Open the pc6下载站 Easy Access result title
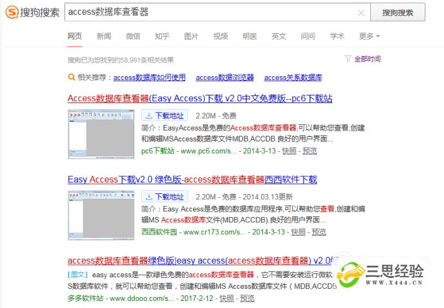The width and height of the screenshot is (444, 308). pos(200,99)
